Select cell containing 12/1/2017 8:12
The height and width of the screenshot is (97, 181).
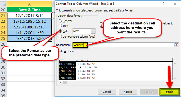click(29, 15)
